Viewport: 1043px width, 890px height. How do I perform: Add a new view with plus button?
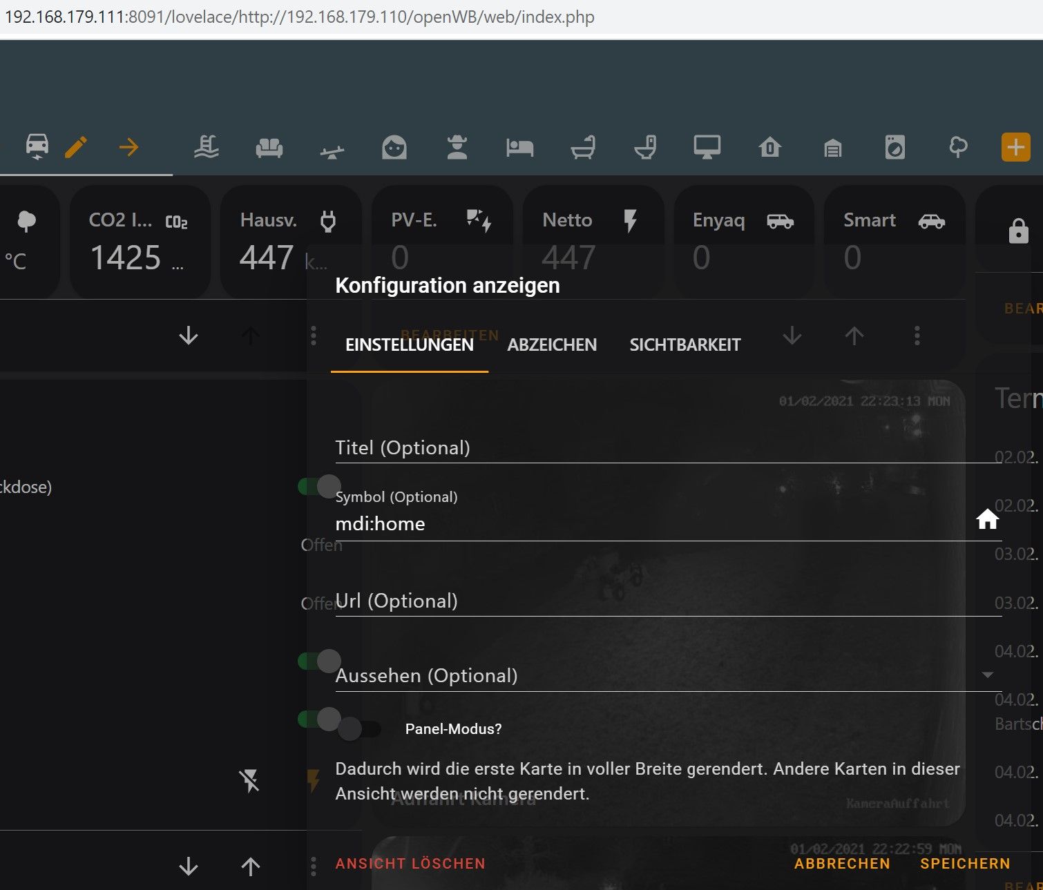pos(1016,147)
